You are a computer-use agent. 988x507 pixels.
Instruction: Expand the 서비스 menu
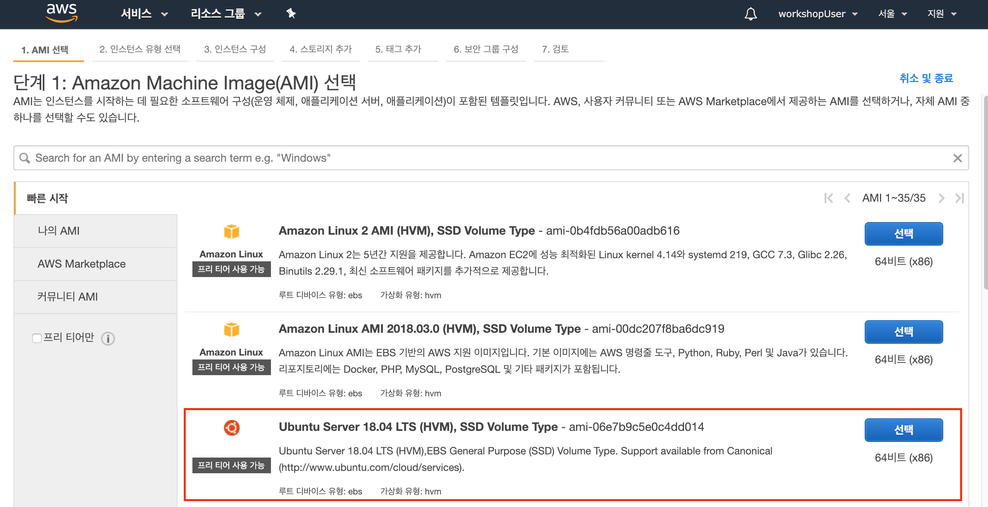click(144, 14)
